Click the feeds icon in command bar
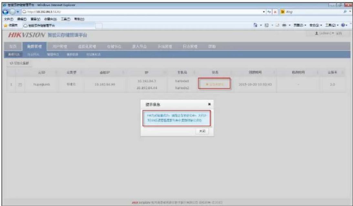353x206 pixels. coord(266,25)
